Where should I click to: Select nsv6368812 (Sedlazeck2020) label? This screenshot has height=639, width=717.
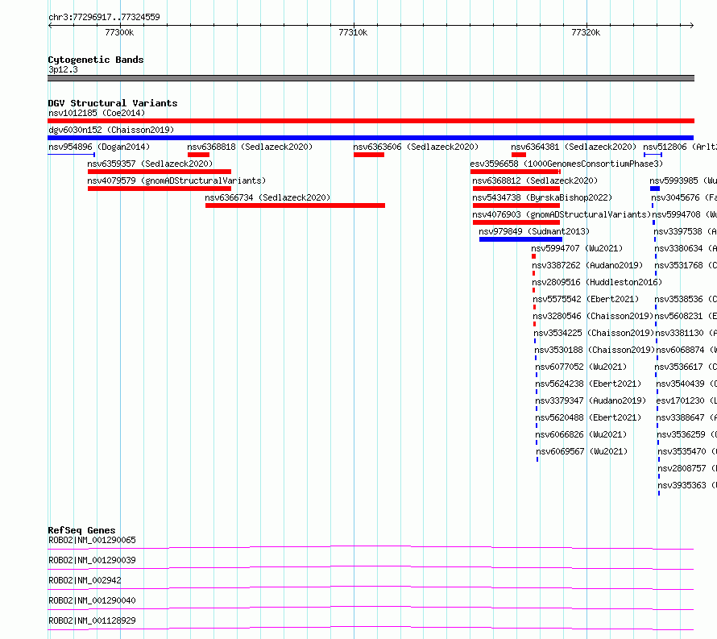click(535, 180)
